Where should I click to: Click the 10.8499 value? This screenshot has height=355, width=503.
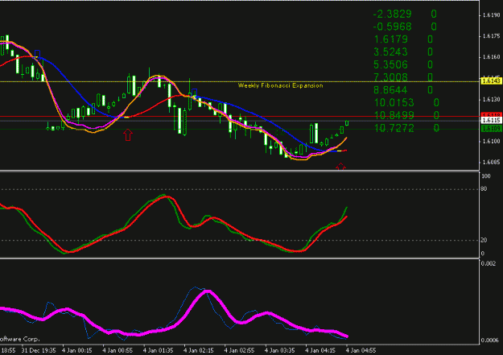(394, 115)
